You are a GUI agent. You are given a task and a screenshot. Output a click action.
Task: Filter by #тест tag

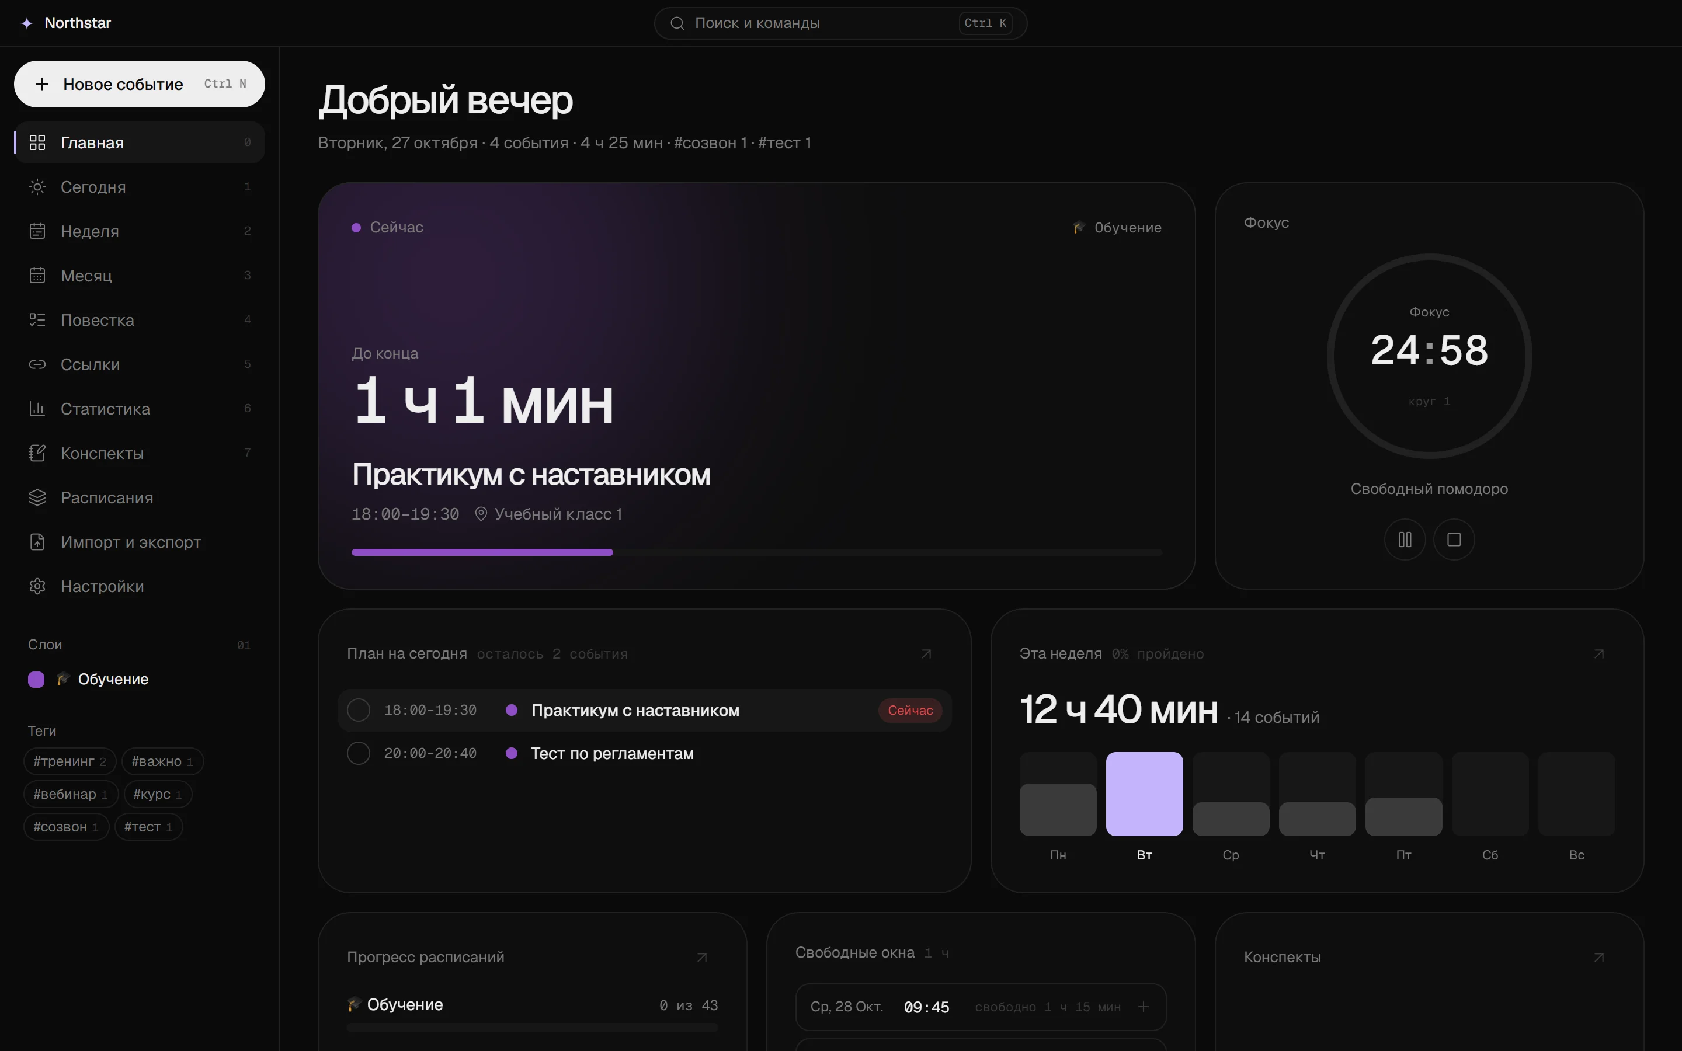(148, 826)
